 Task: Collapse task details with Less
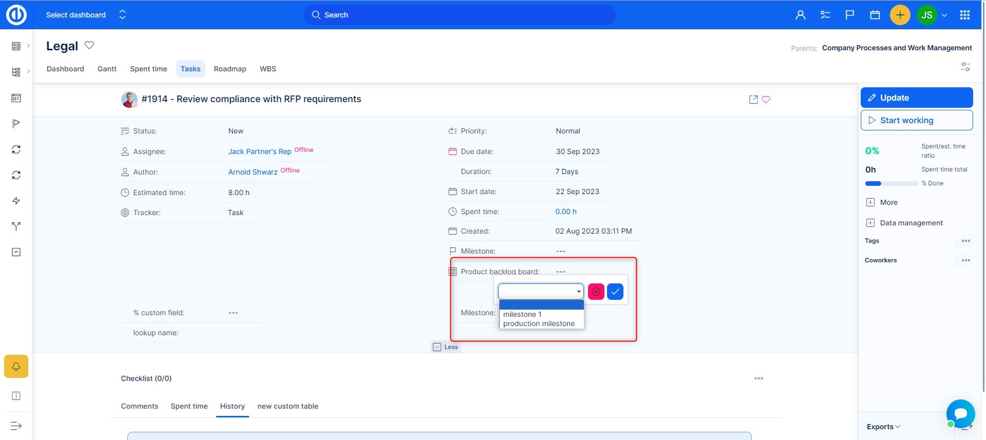click(x=445, y=347)
